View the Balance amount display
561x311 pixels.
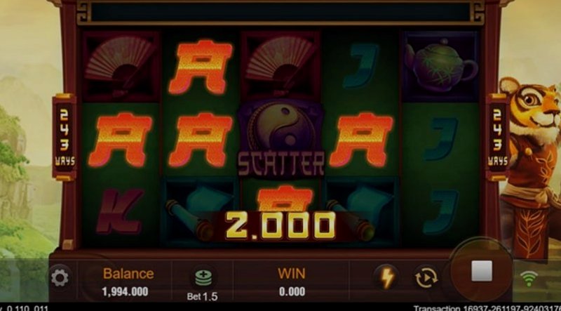click(126, 291)
